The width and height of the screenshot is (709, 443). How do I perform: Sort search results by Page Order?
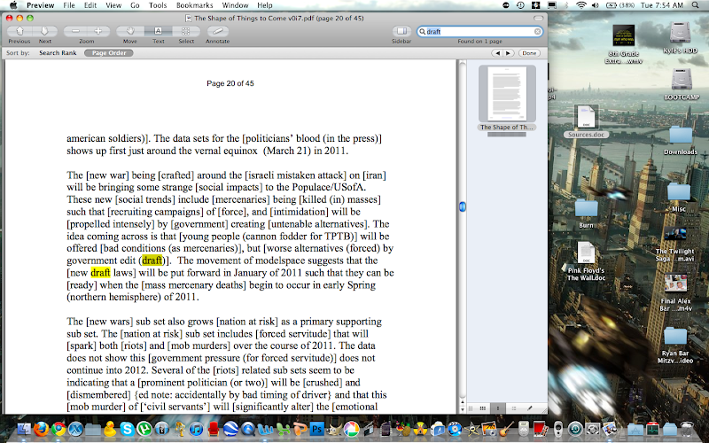tap(109, 53)
